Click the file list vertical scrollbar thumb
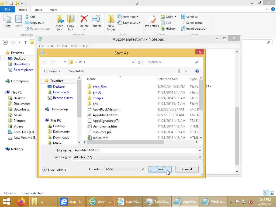Screen dimensions: 276x207 click(201, 95)
